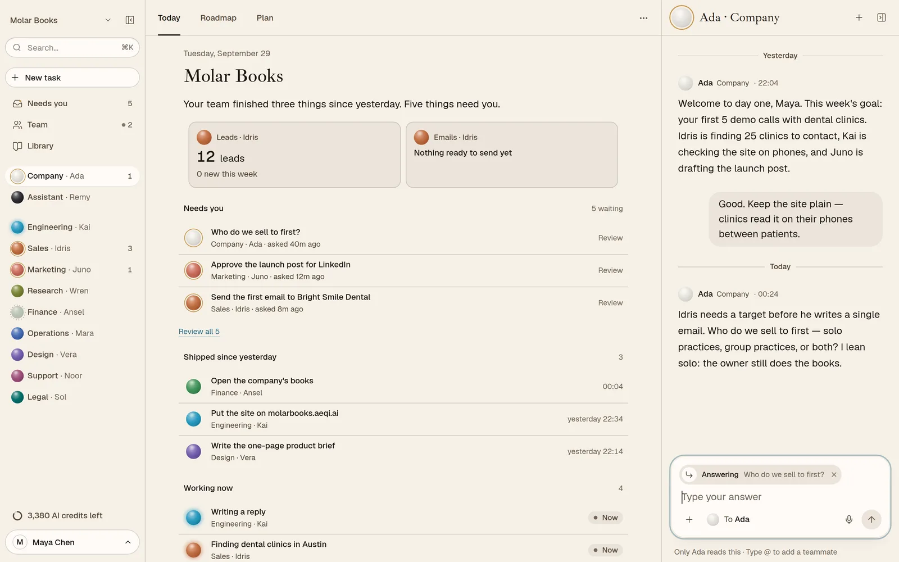Click the Review all 5 link

(x=199, y=332)
